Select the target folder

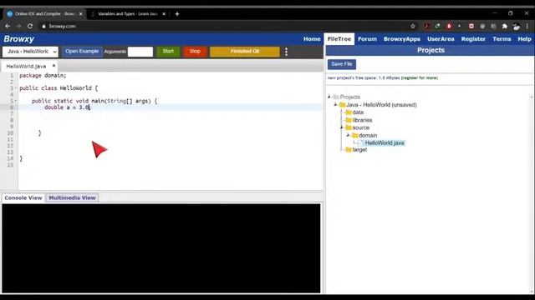coord(359,150)
